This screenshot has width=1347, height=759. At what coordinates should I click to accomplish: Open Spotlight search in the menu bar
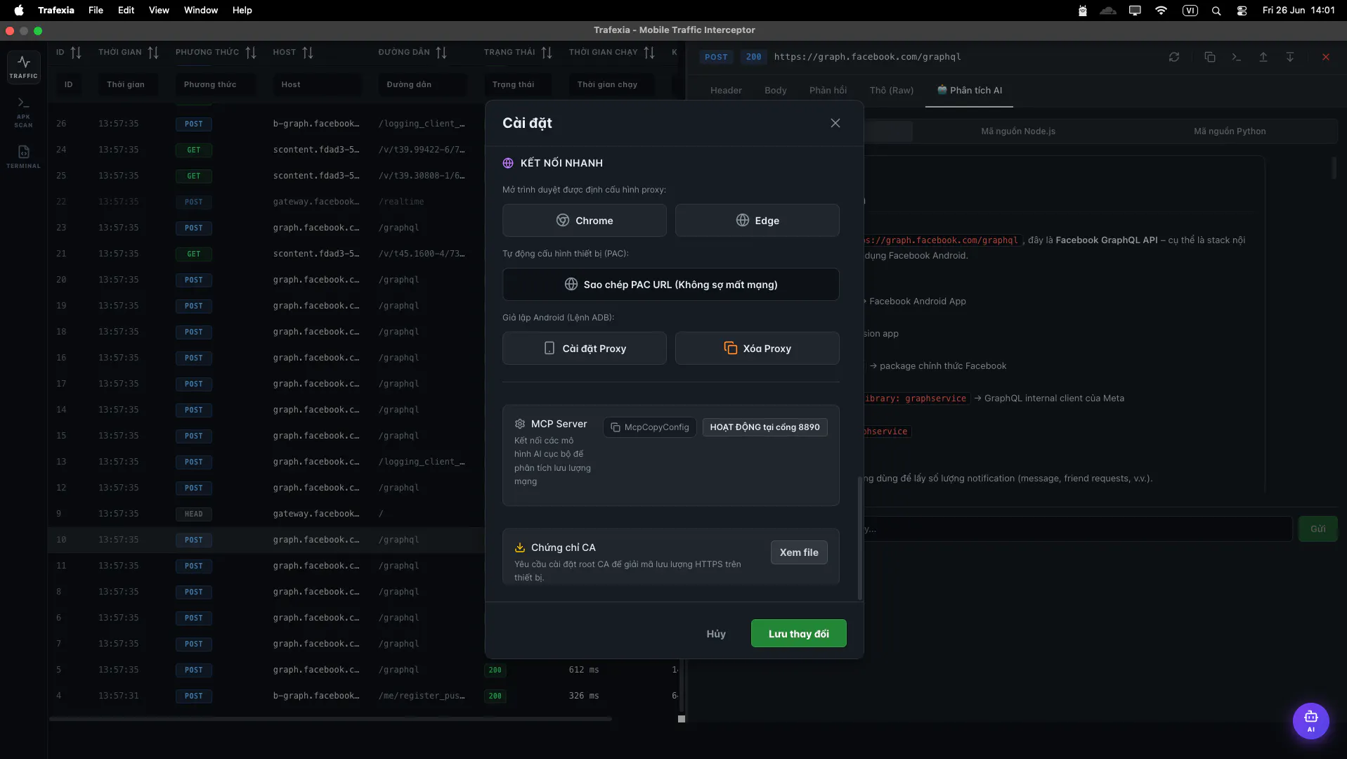click(x=1216, y=11)
